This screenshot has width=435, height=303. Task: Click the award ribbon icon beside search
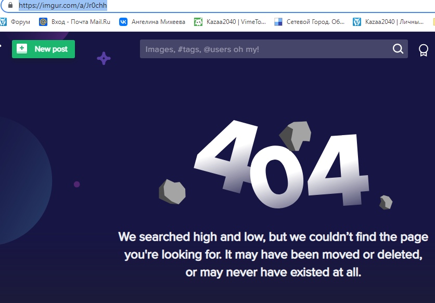(x=424, y=50)
